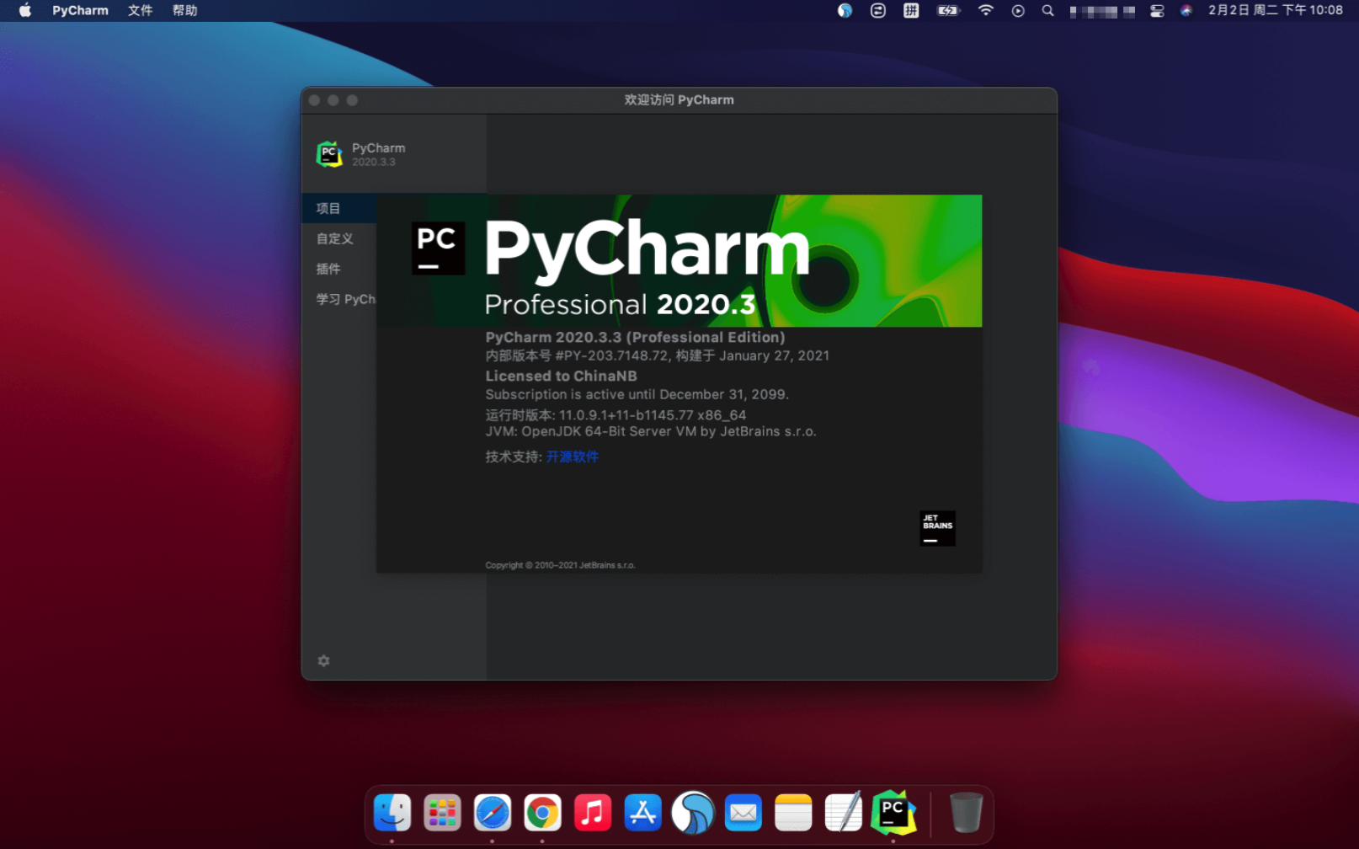The image size is (1359, 849).
Task: Launch Safari from the Dock
Action: point(493,813)
